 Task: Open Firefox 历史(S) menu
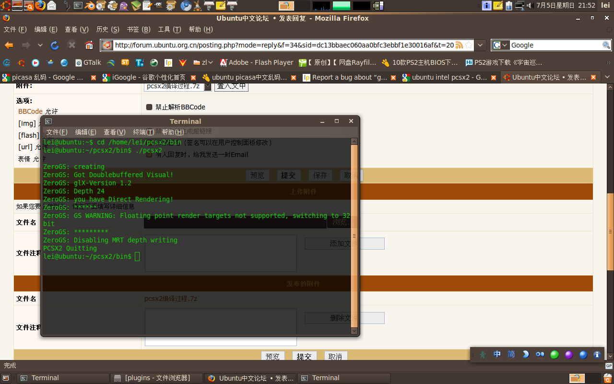click(x=108, y=29)
